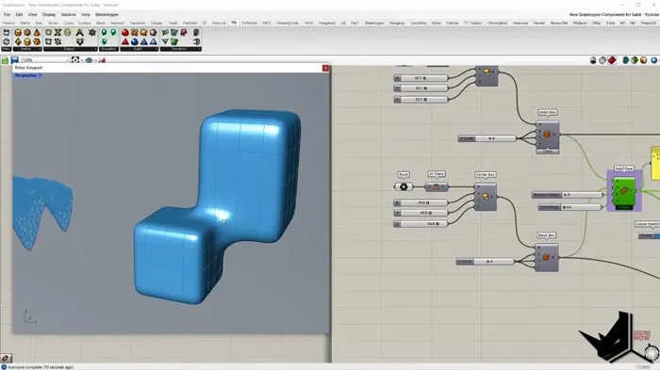
Task: Open the Perspective viewport label menu
Action: coord(28,75)
